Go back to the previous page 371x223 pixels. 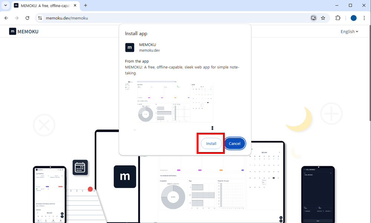(6, 18)
